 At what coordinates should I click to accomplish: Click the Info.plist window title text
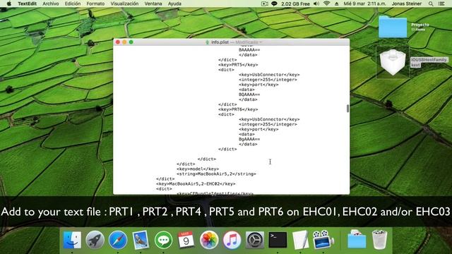click(220, 42)
